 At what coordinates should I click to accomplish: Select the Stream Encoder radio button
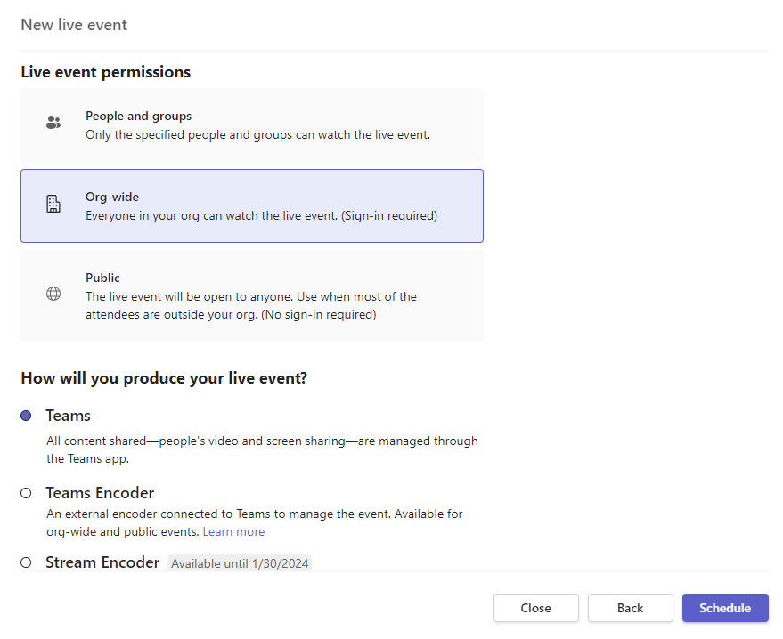pyautogui.click(x=26, y=562)
